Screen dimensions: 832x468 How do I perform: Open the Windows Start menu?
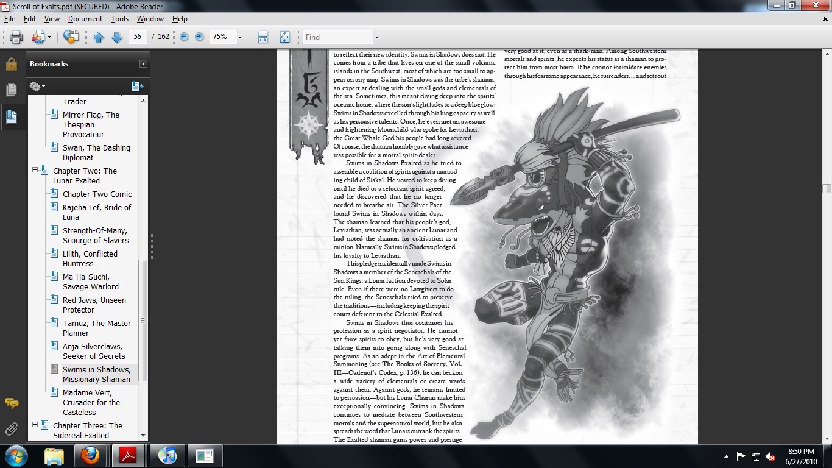click(x=15, y=456)
